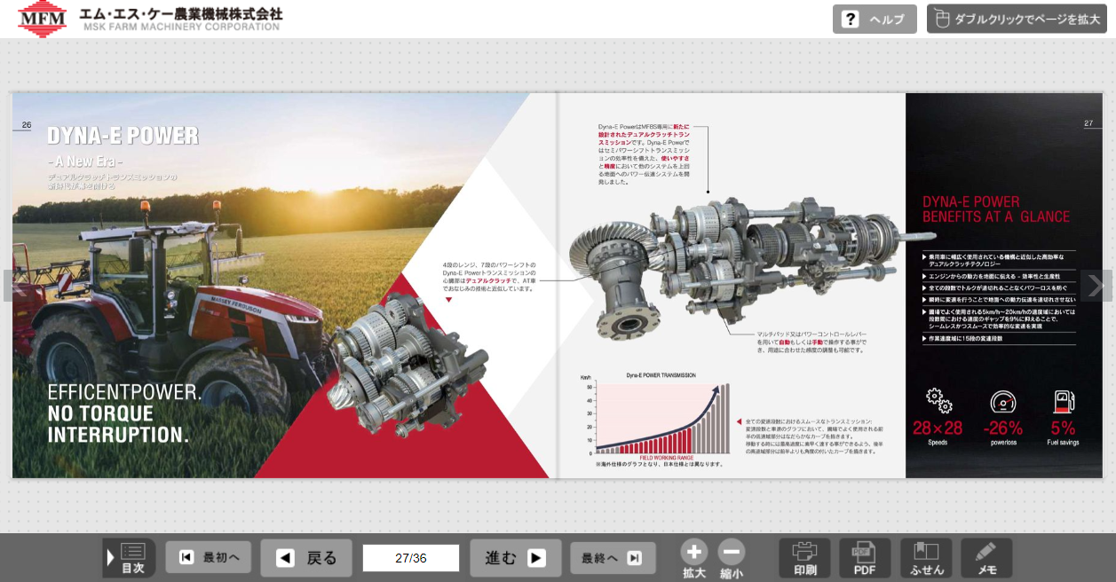Open the ヘルプ help button
This screenshot has height=582, width=1116.
(x=874, y=20)
